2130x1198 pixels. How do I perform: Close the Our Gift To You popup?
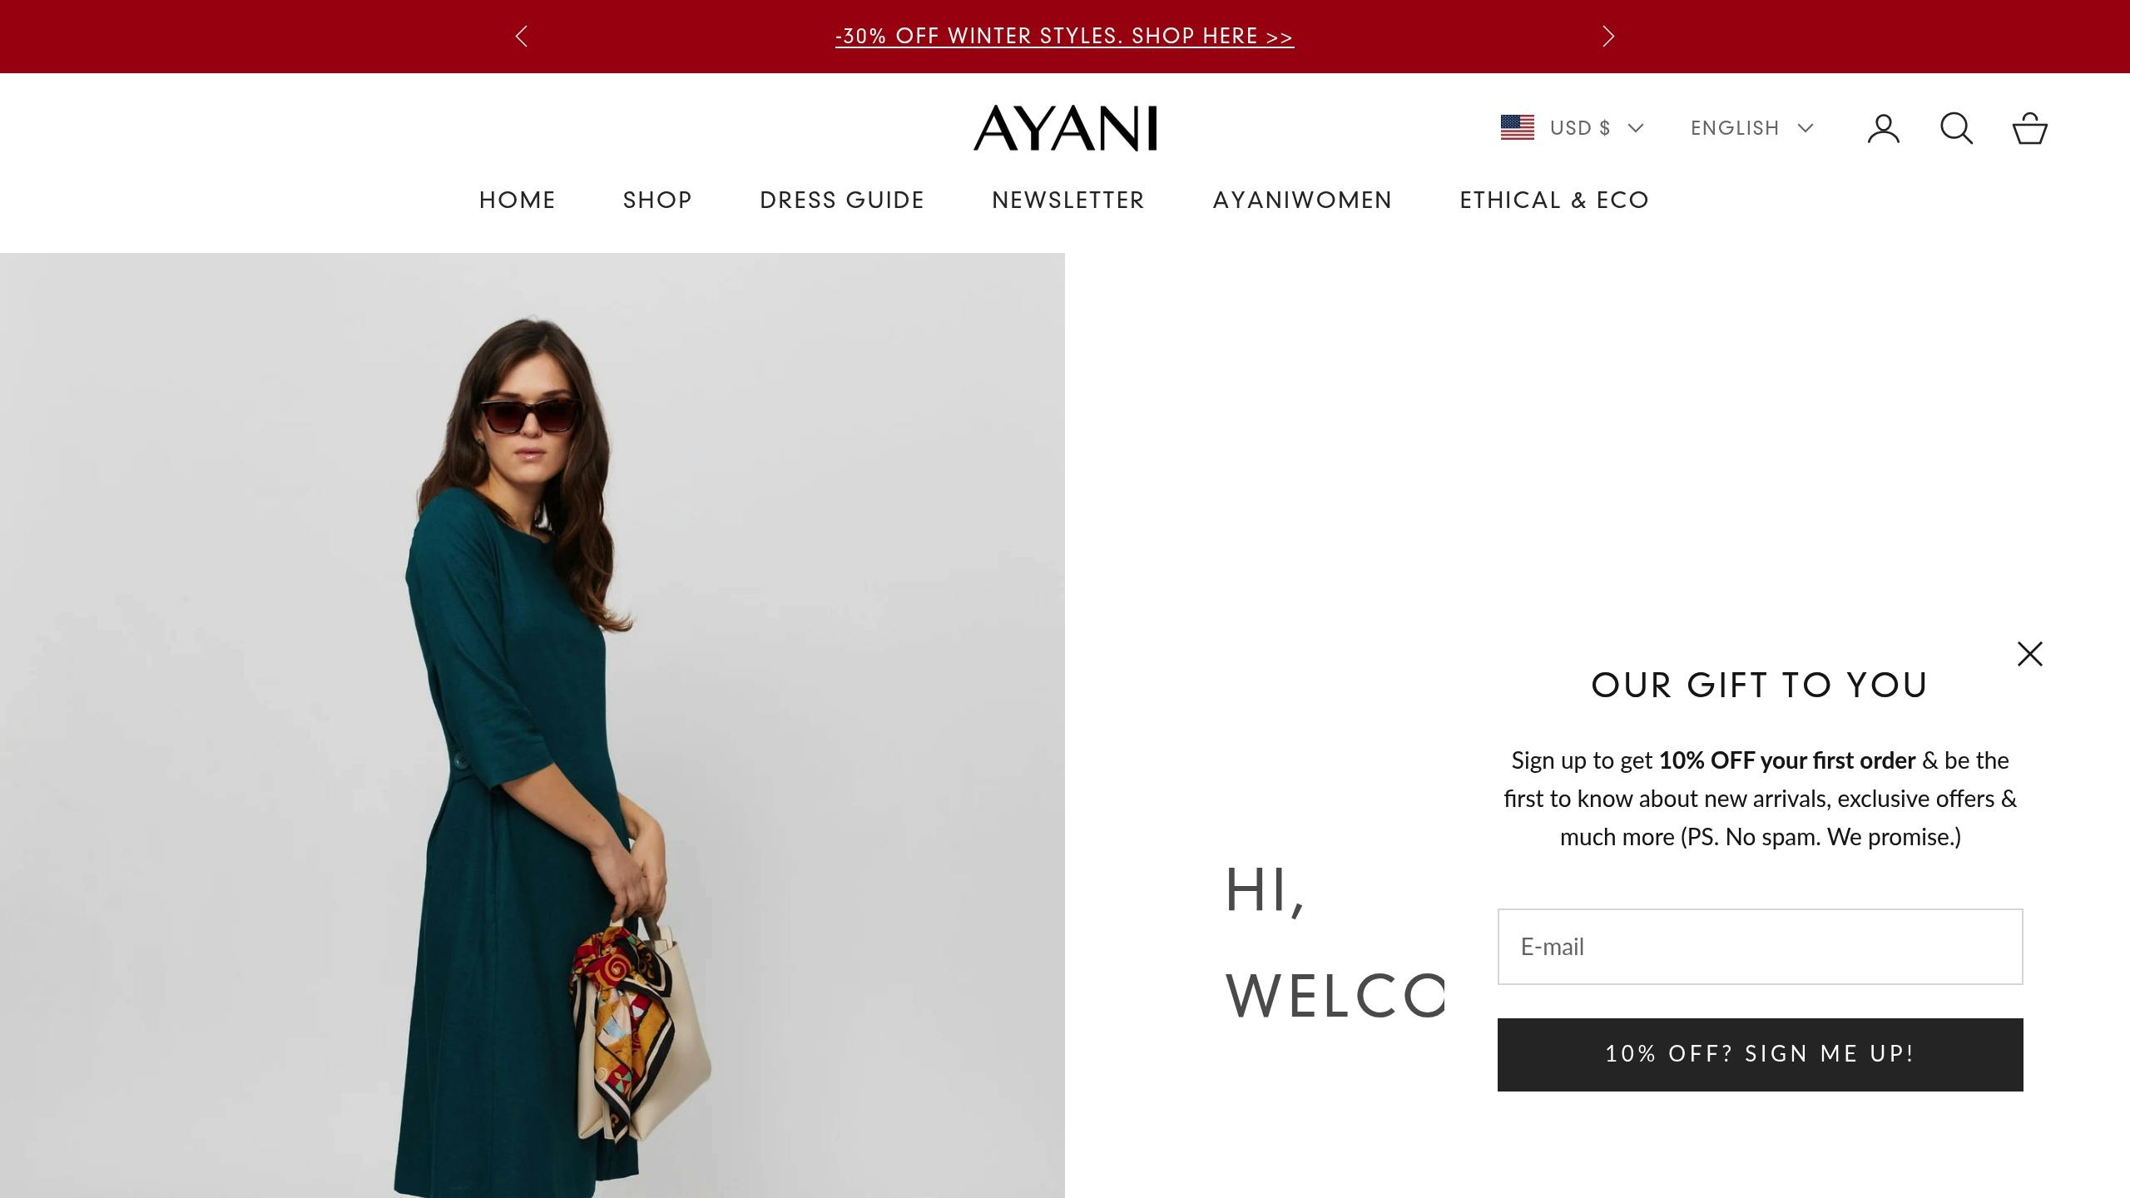[x=2029, y=654]
